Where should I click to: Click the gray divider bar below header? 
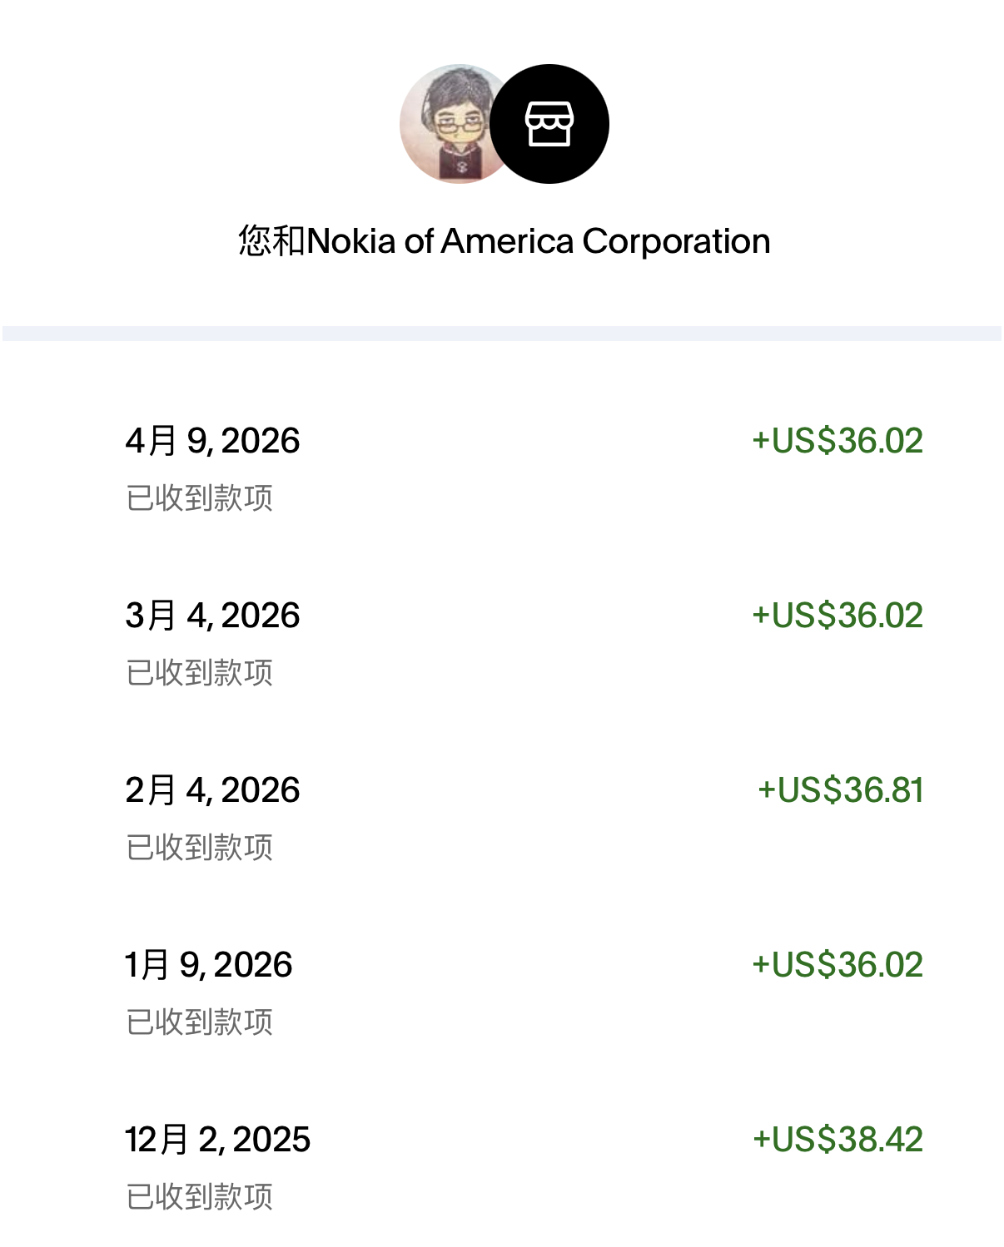tap(502, 334)
